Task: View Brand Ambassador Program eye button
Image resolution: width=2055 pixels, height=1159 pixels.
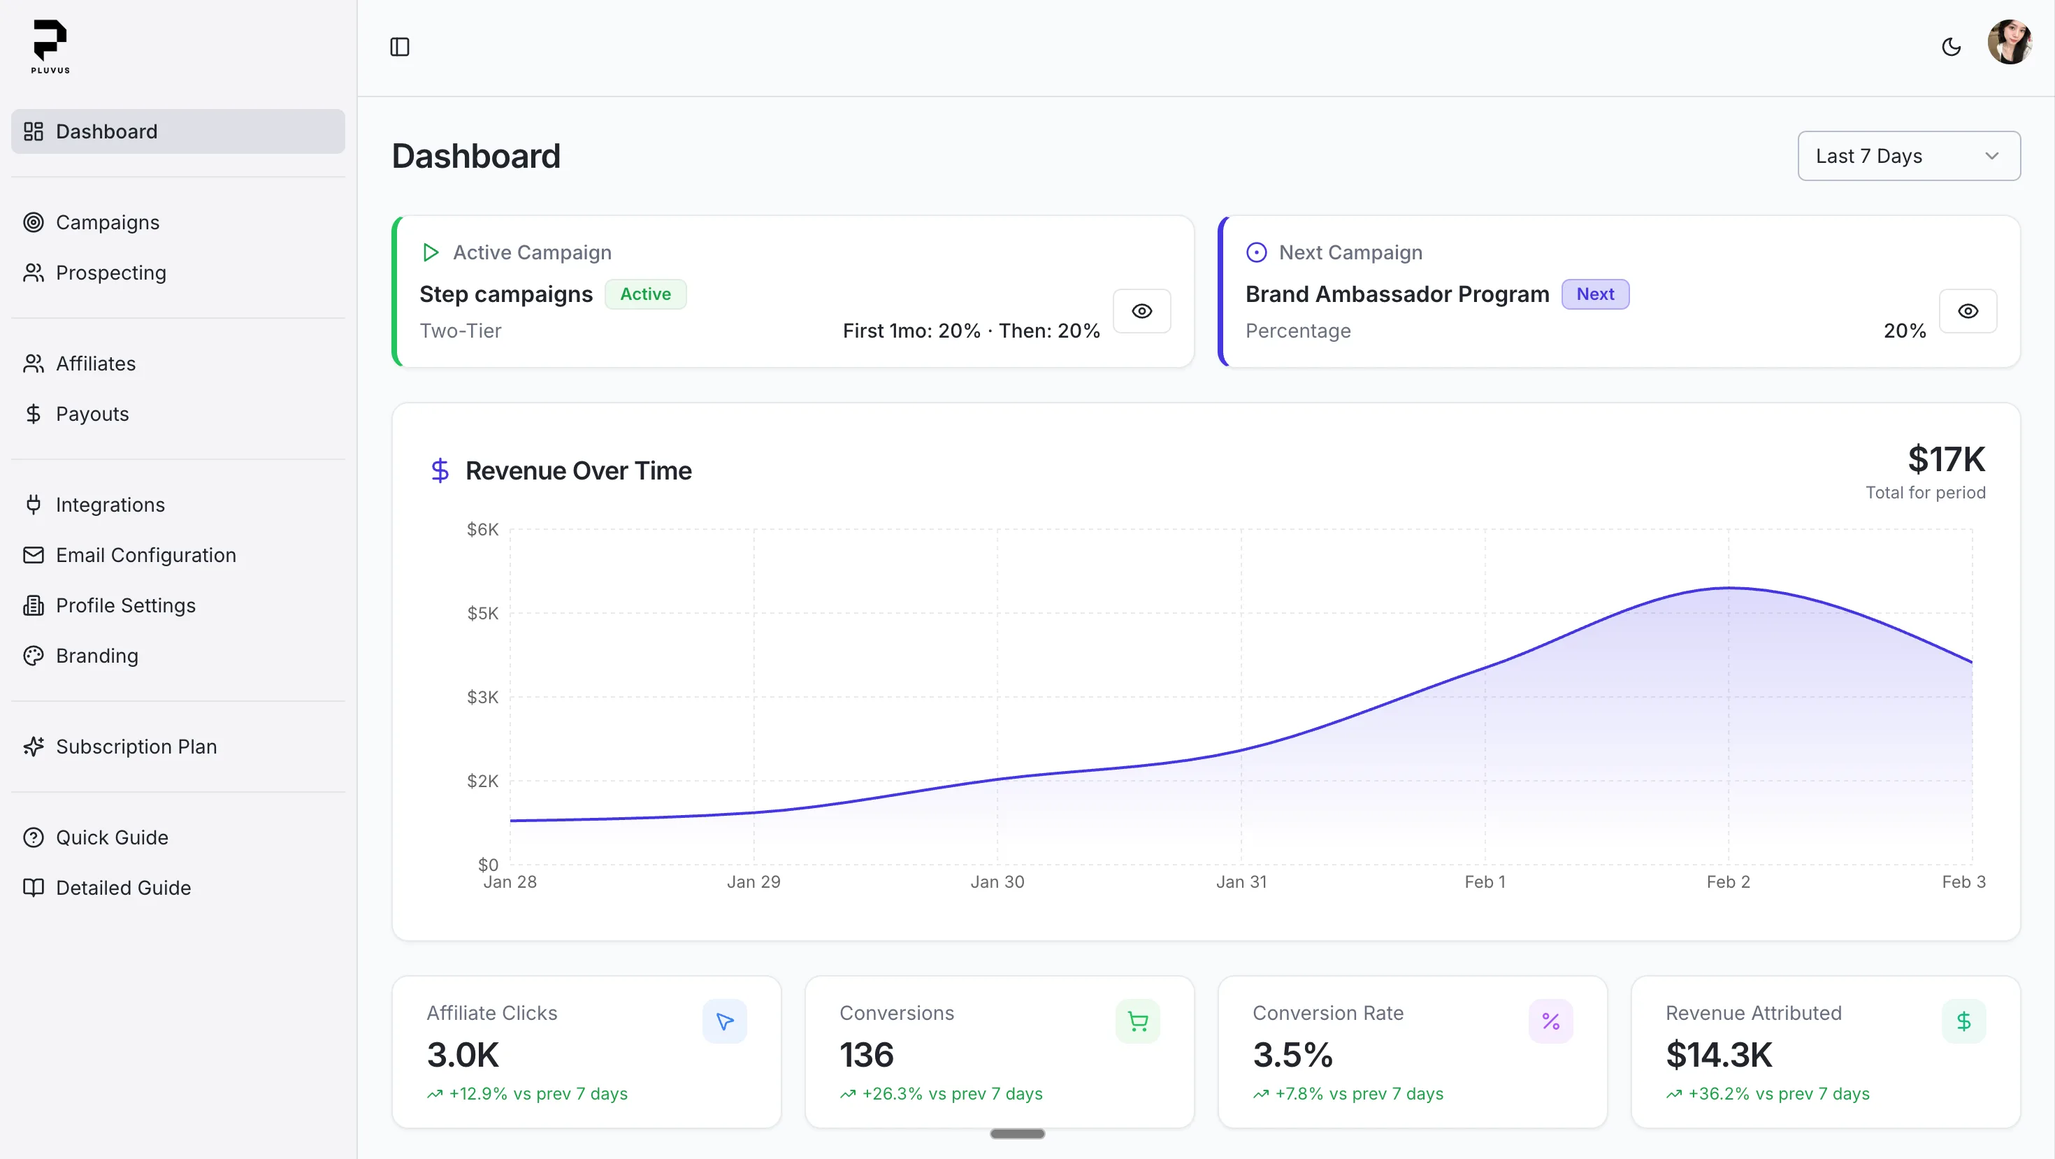Action: click(1967, 311)
